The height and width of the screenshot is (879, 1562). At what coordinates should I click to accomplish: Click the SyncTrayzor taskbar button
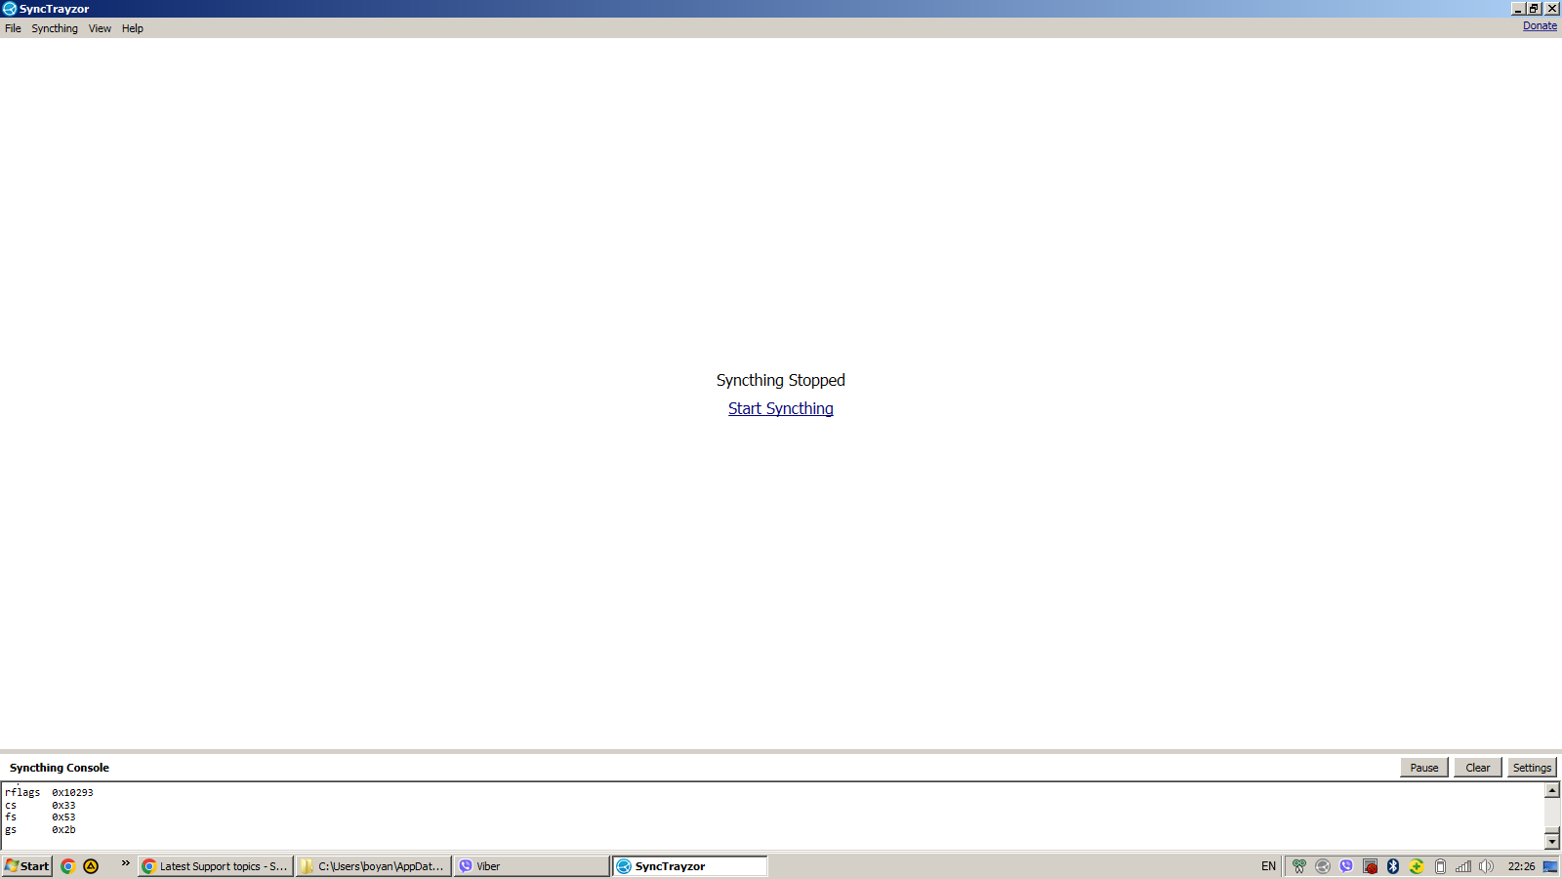(x=690, y=866)
